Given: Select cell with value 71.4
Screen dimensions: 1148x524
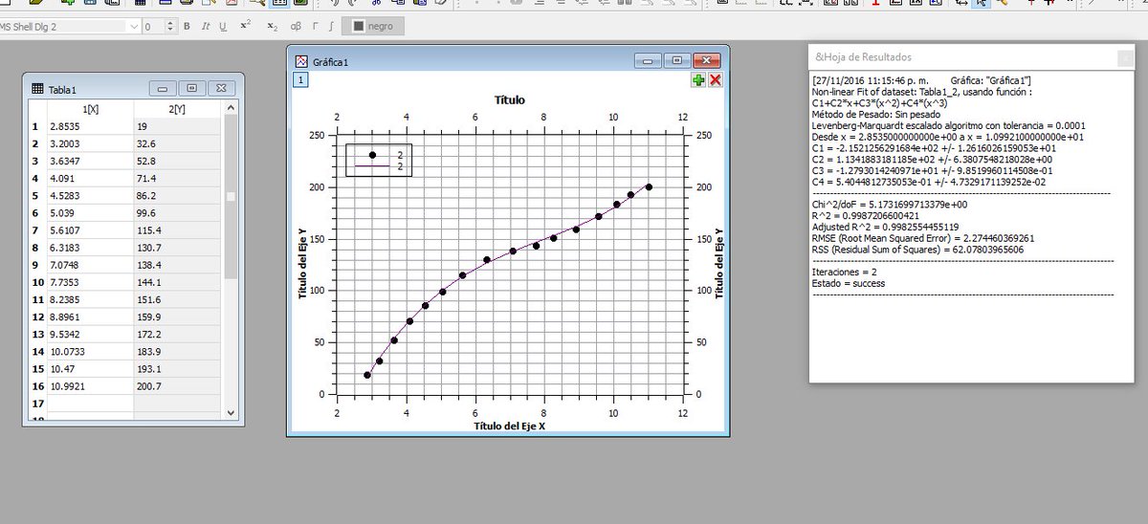Looking at the screenshot, I should (x=177, y=178).
